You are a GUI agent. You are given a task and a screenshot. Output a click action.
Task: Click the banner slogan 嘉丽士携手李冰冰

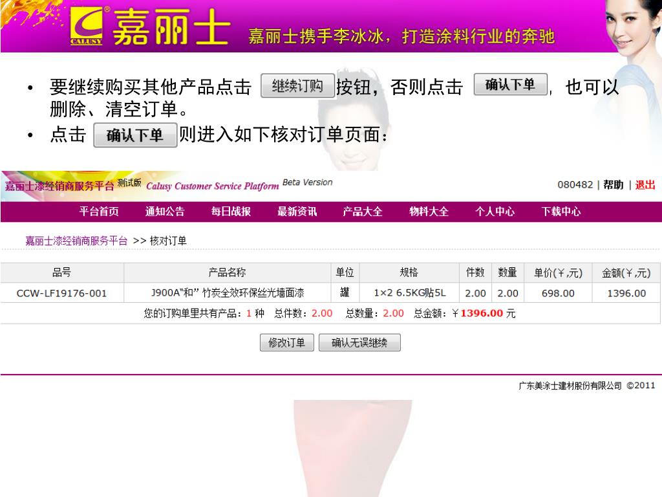(x=316, y=36)
